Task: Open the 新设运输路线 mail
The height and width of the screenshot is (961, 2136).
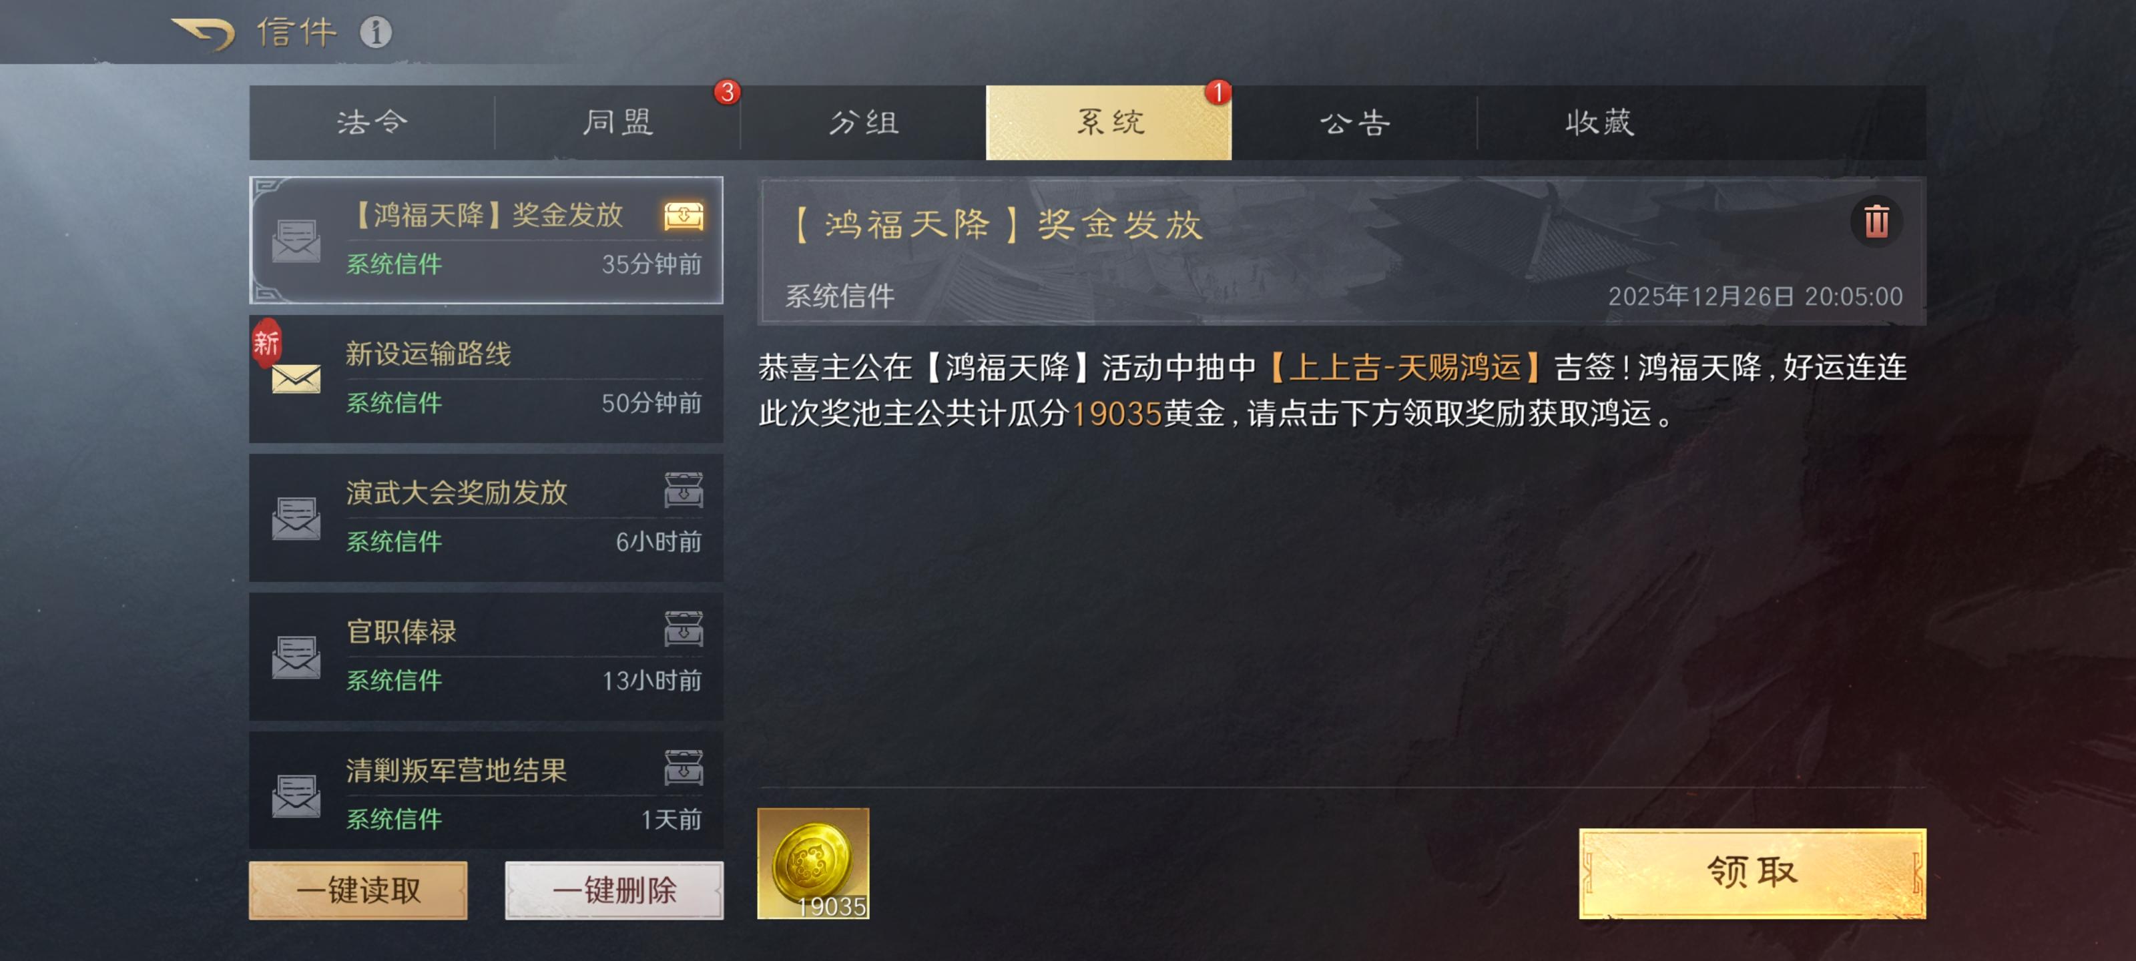Action: tap(486, 379)
